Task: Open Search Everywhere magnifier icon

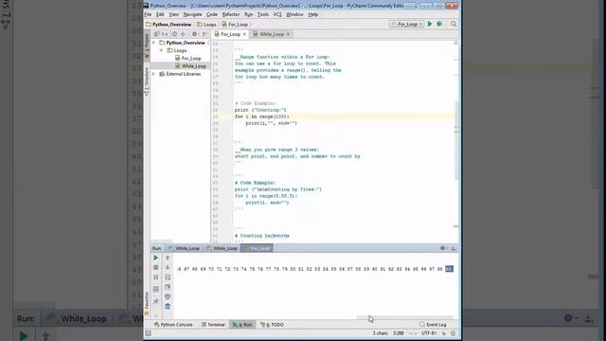Action: [x=454, y=24]
